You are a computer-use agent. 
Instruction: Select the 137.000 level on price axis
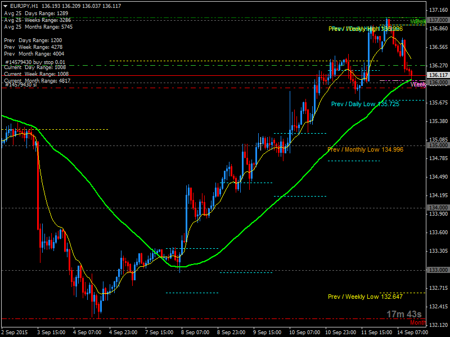pyautogui.click(x=438, y=20)
